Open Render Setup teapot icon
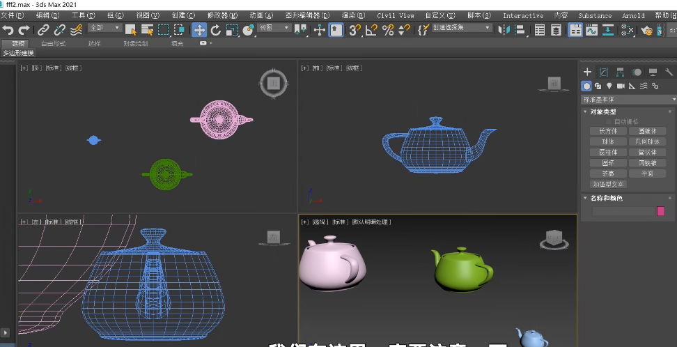This screenshot has height=347, width=677. (646, 29)
